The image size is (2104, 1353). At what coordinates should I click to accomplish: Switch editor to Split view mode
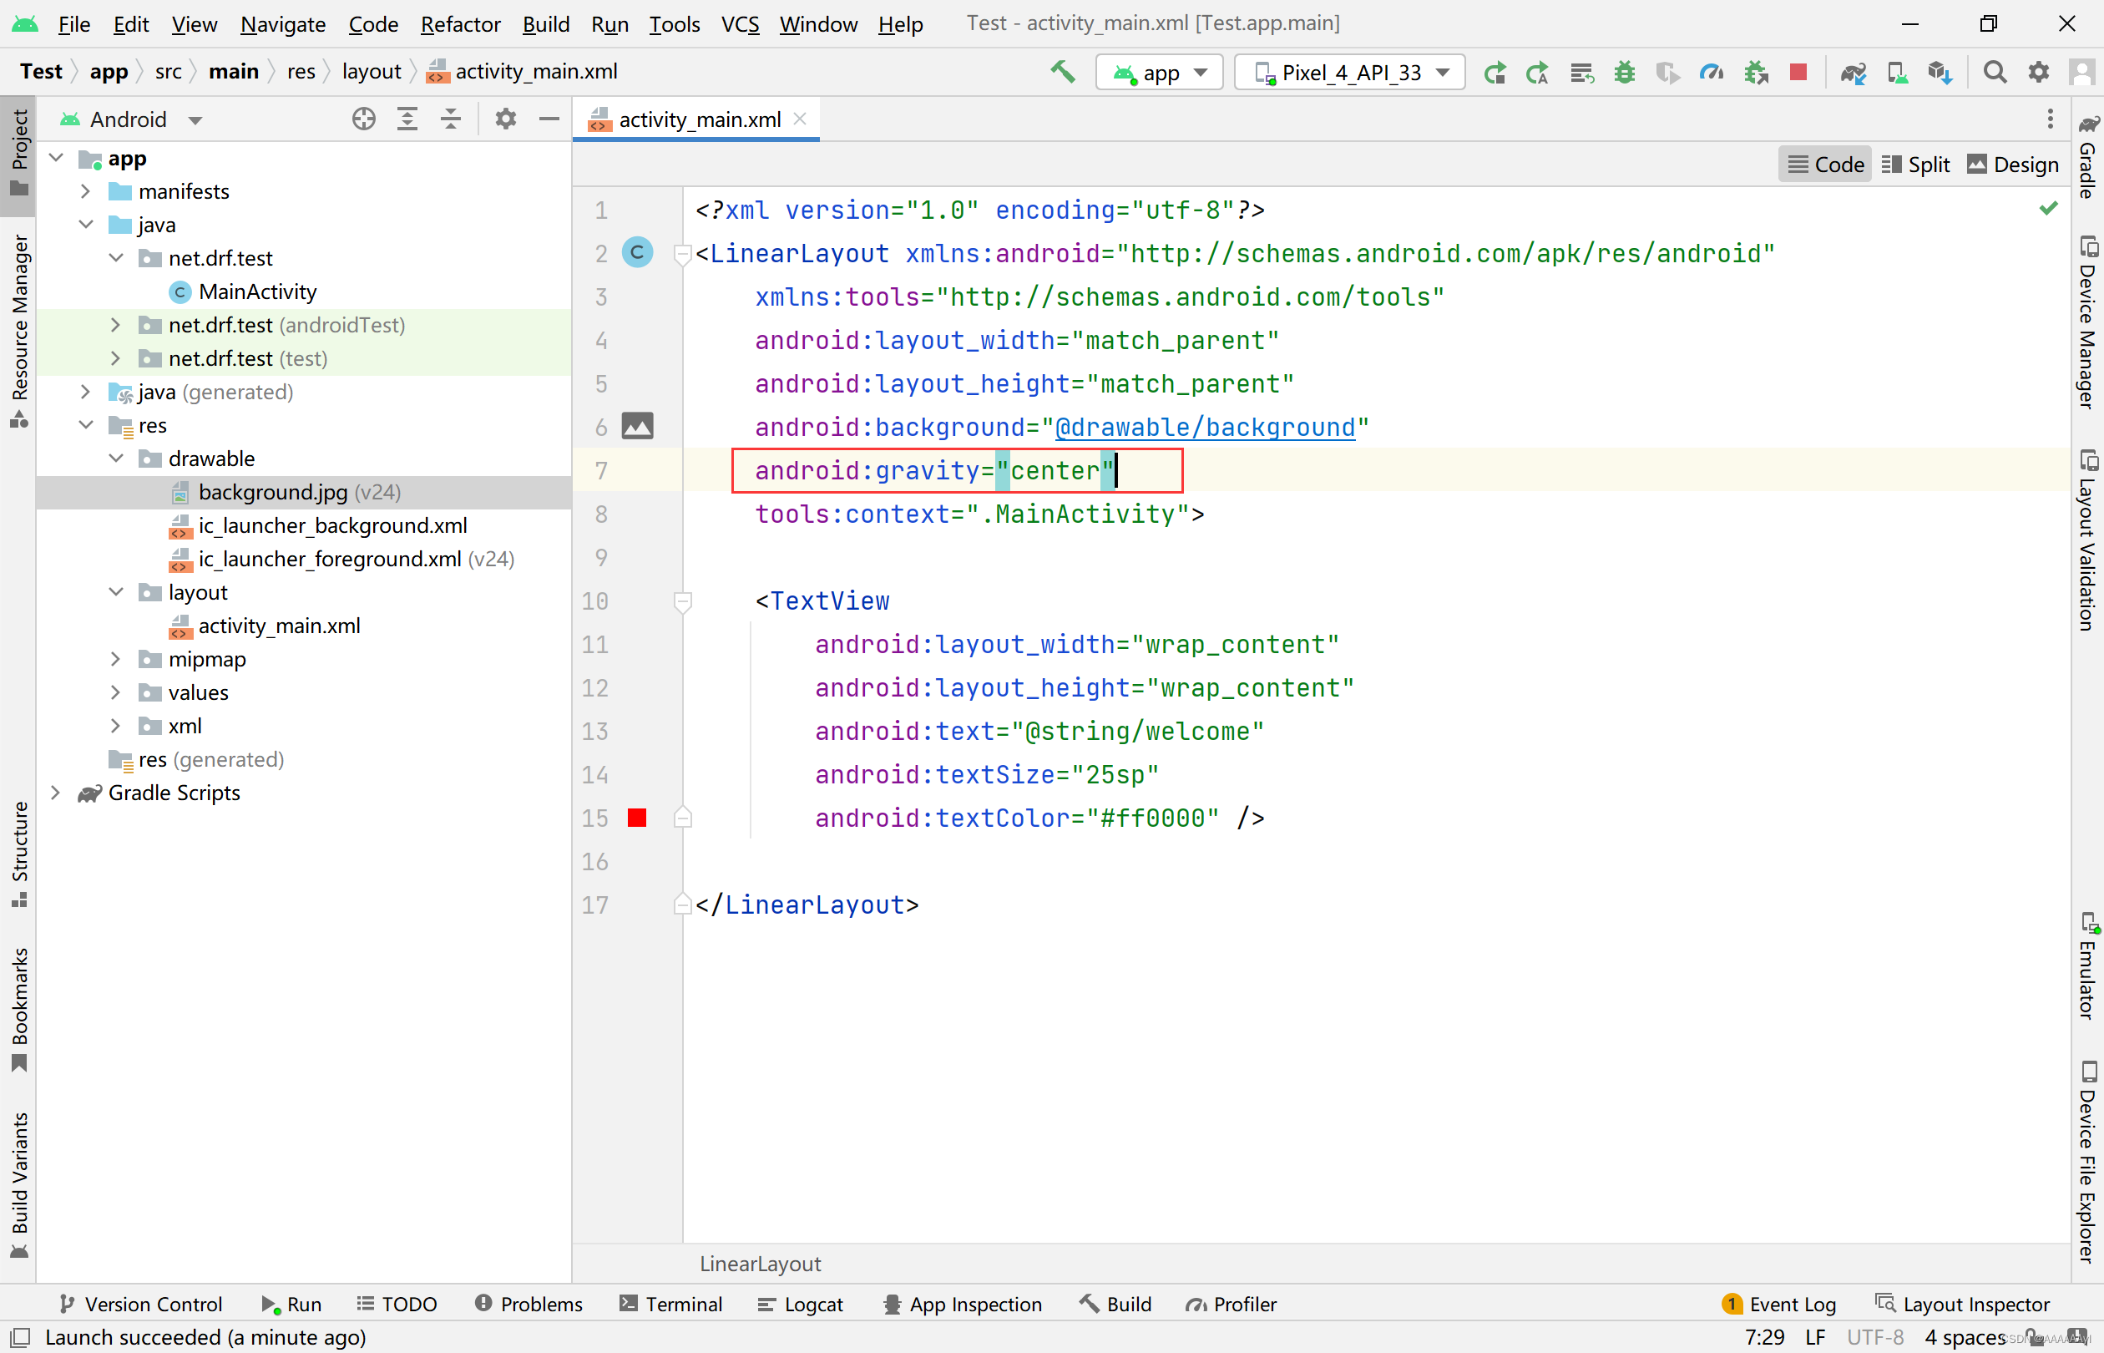pos(1915,165)
